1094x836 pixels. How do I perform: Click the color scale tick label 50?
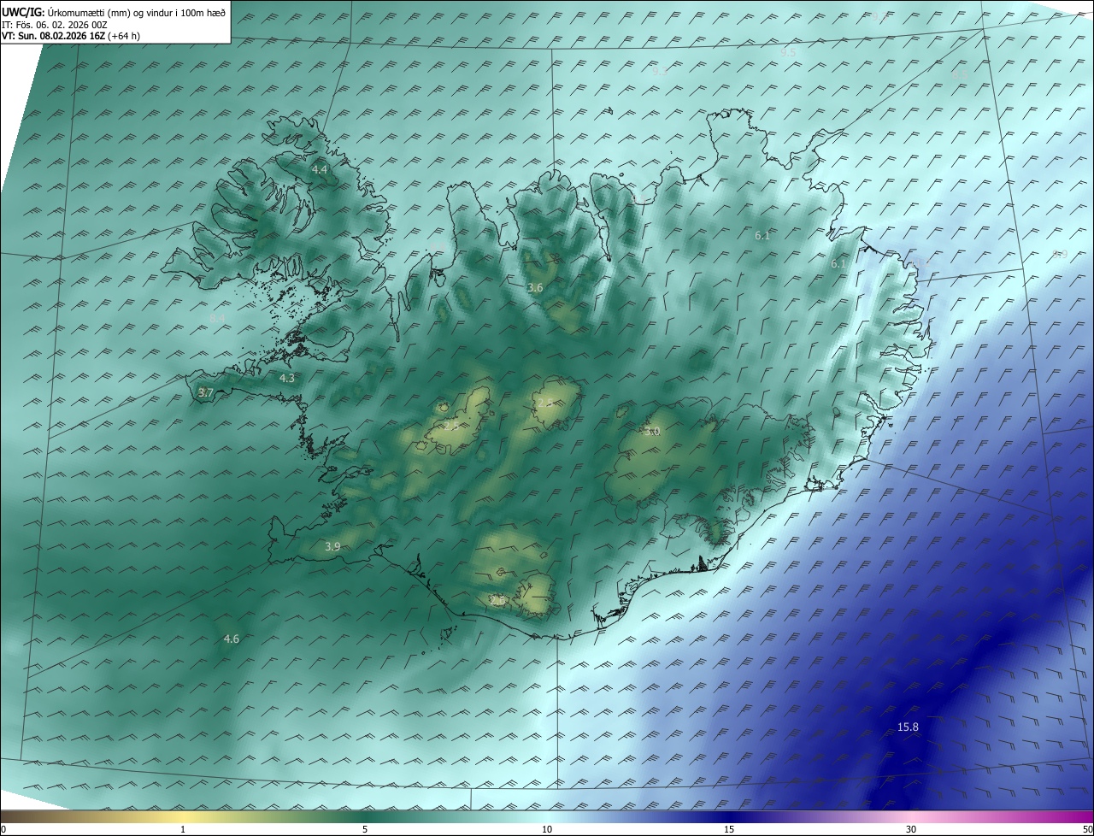(x=1087, y=829)
